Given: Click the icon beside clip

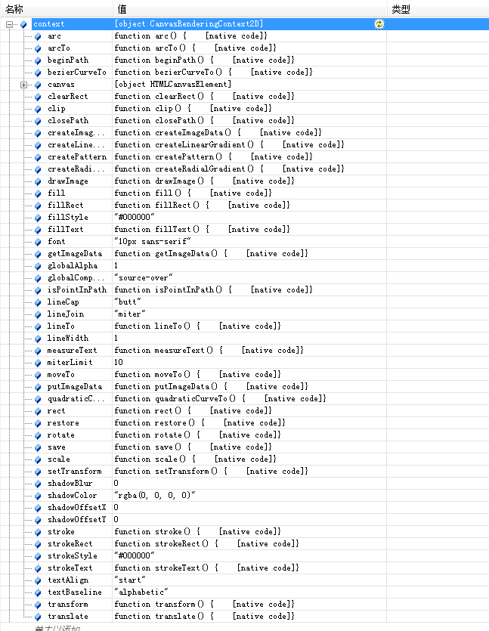Looking at the screenshot, I should (38, 109).
